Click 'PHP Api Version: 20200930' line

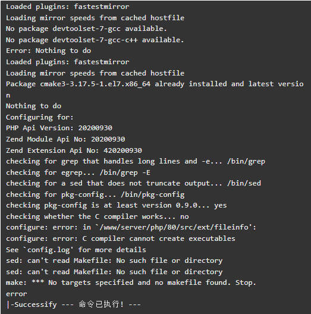tap(59, 128)
